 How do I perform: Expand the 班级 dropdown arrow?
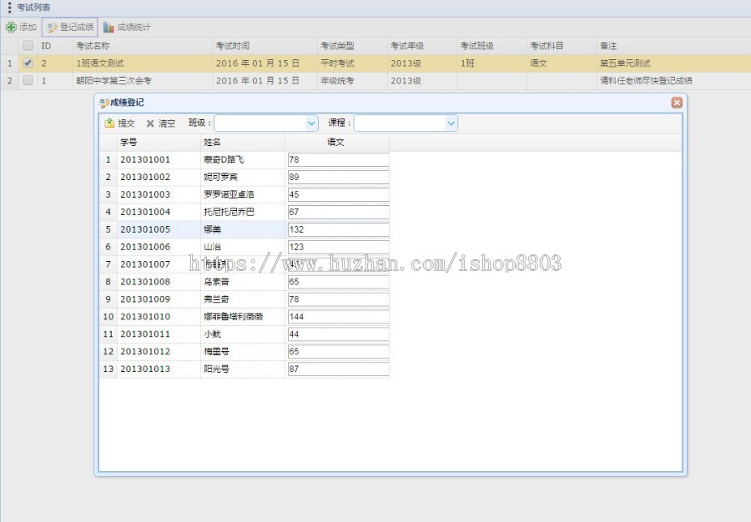pyautogui.click(x=311, y=123)
